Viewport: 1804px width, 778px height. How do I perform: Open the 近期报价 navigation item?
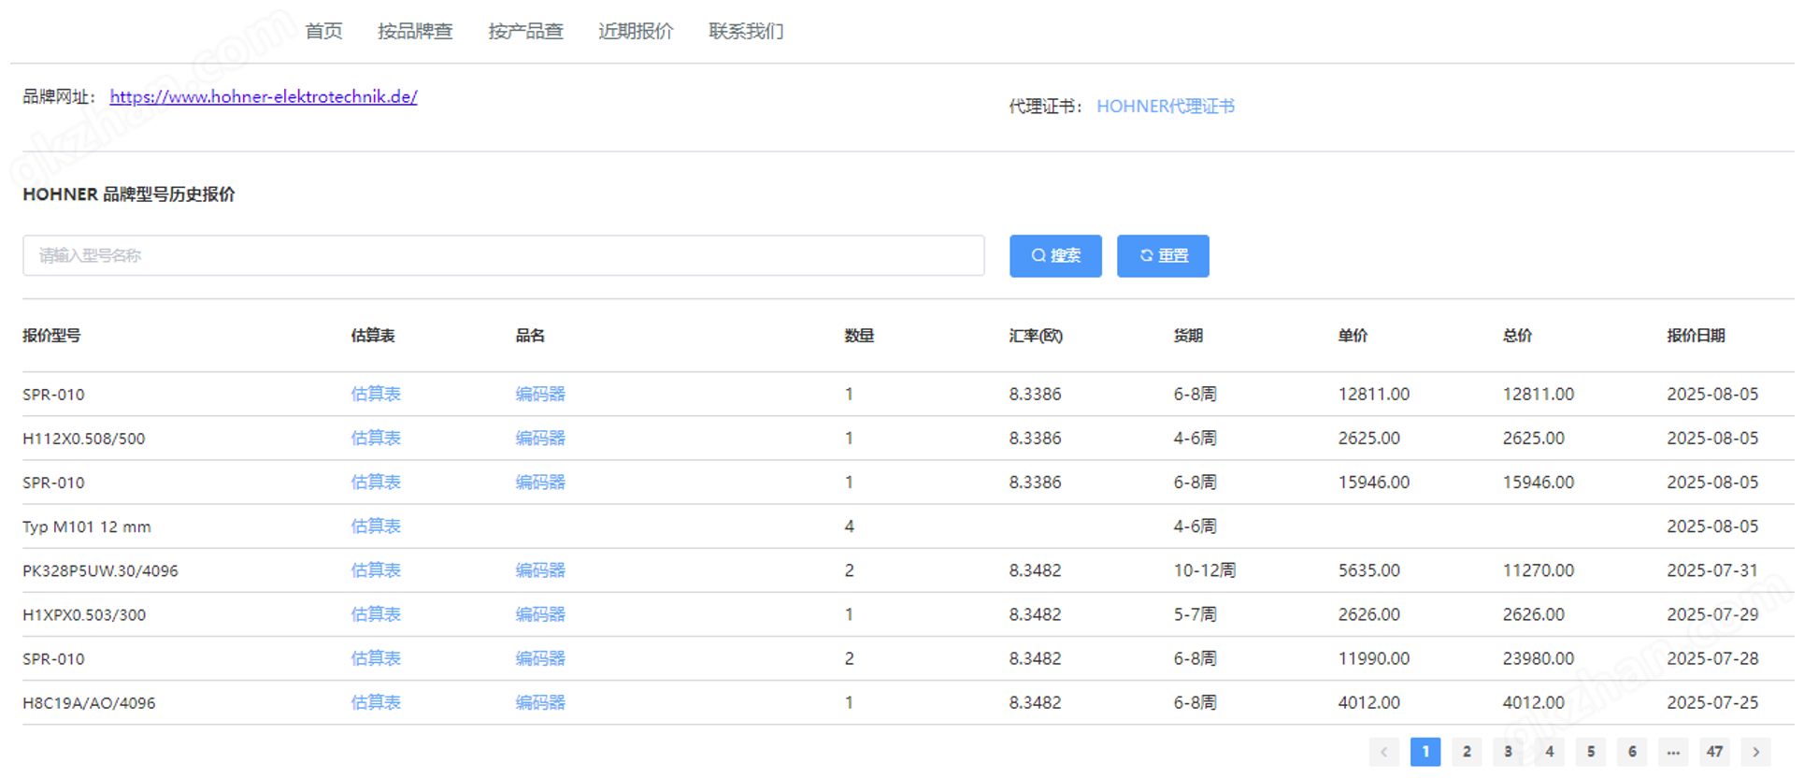coord(636,31)
